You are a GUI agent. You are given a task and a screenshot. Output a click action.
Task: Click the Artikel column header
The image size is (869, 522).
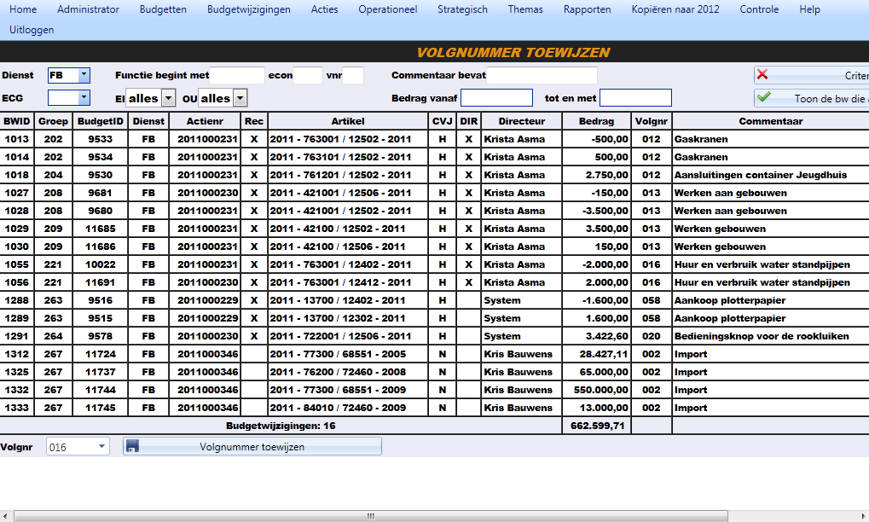pos(348,121)
